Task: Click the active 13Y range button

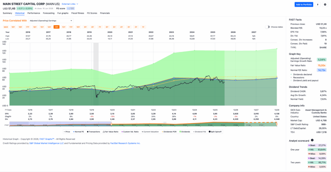Action: 56,27
